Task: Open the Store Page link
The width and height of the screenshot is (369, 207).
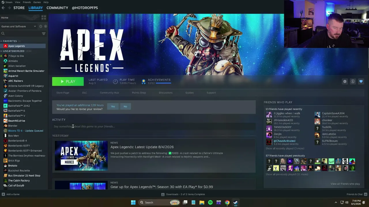Action: [x=63, y=93]
